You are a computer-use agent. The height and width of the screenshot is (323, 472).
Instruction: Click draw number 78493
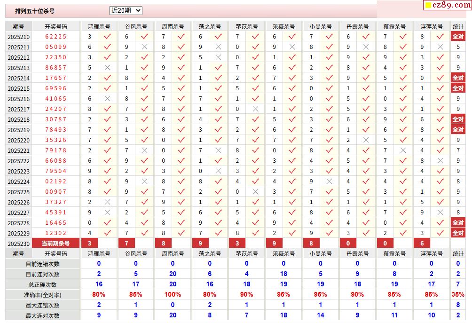tap(55, 130)
